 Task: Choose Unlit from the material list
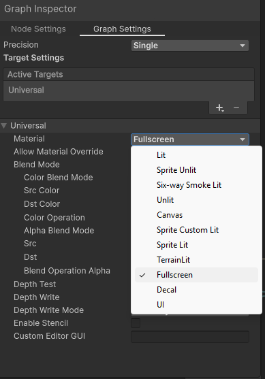click(196, 200)
